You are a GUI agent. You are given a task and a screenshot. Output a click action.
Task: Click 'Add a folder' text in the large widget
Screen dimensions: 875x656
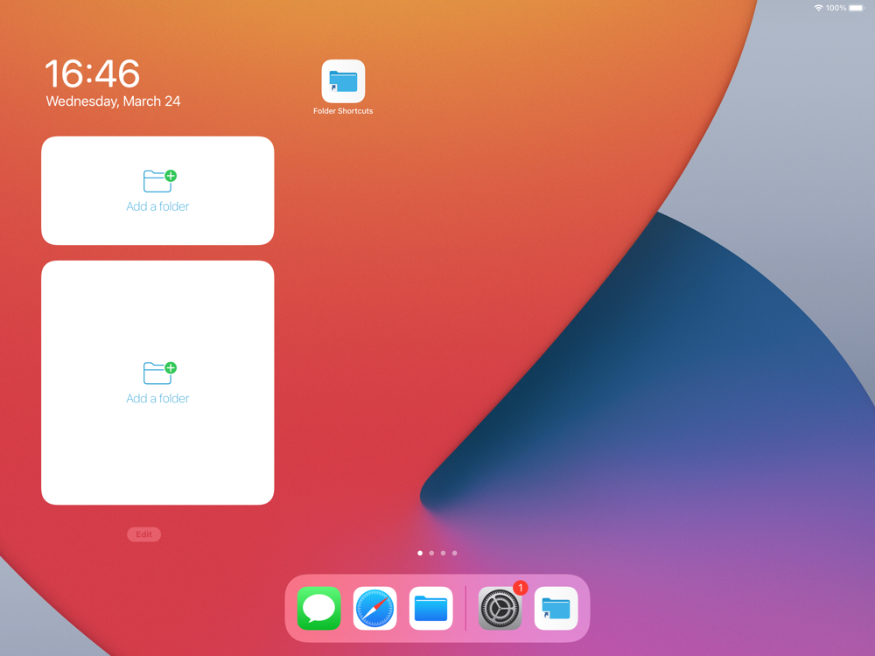point(157,398)
